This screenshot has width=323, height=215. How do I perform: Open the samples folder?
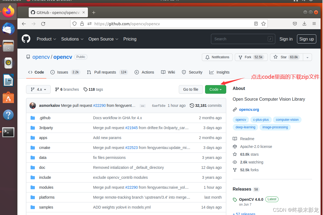pos(46,207)
